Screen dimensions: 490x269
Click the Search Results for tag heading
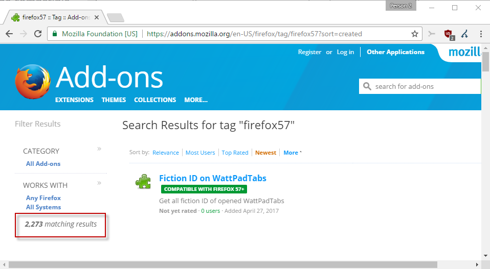209,125
